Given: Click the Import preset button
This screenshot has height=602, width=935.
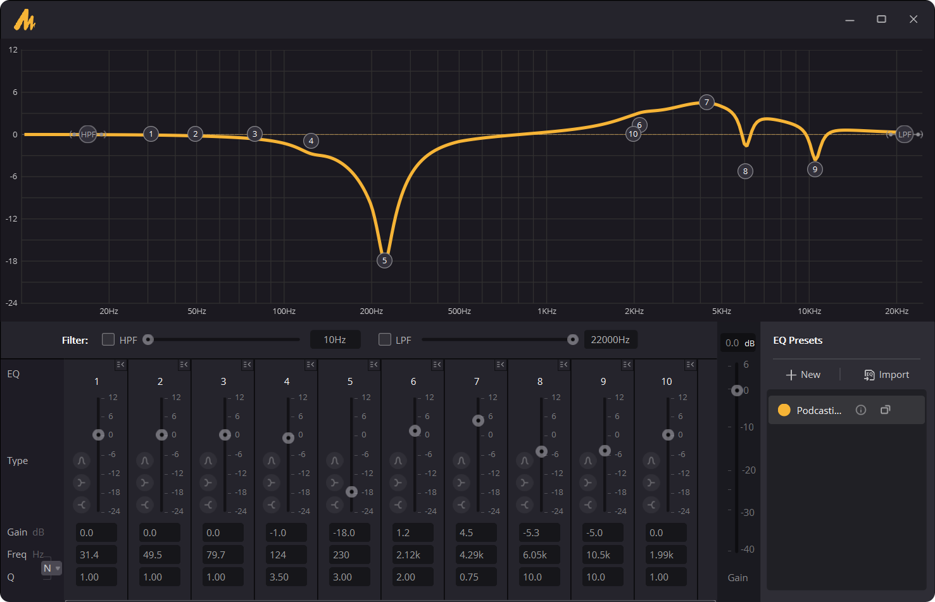Looking at the screenshot, I should pyautogui.click(x=886, y=375).
